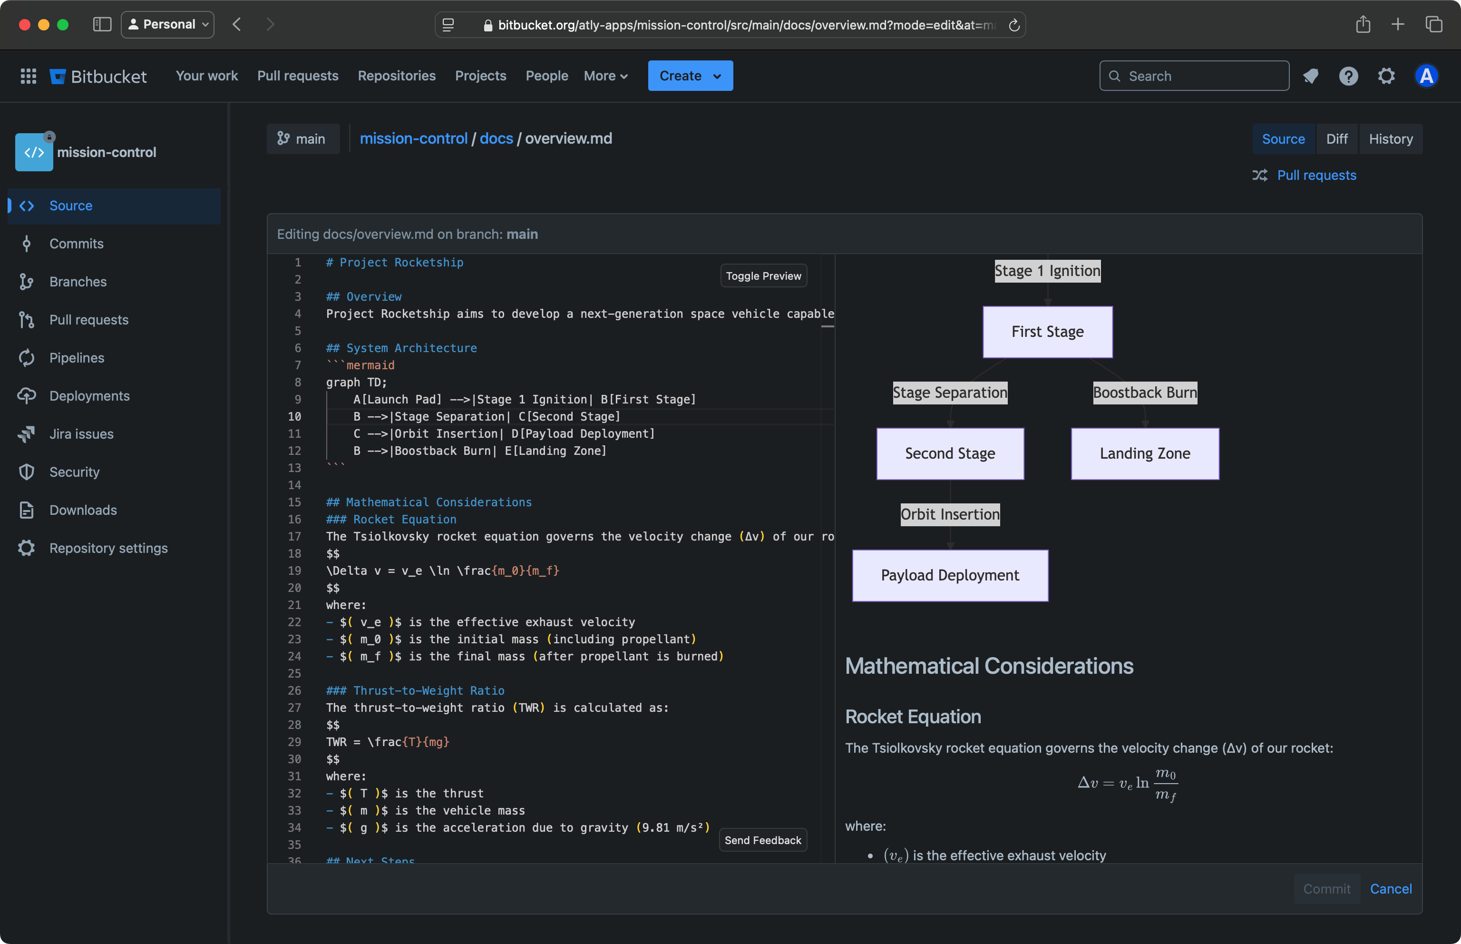Click the Commits icon in sidebar
This screenshot has width=1461, height=944.
coord(26,244)
